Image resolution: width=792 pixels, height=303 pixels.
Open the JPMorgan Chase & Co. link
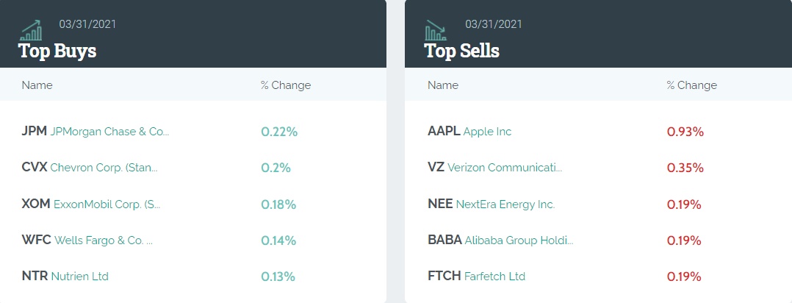point(109,132)
